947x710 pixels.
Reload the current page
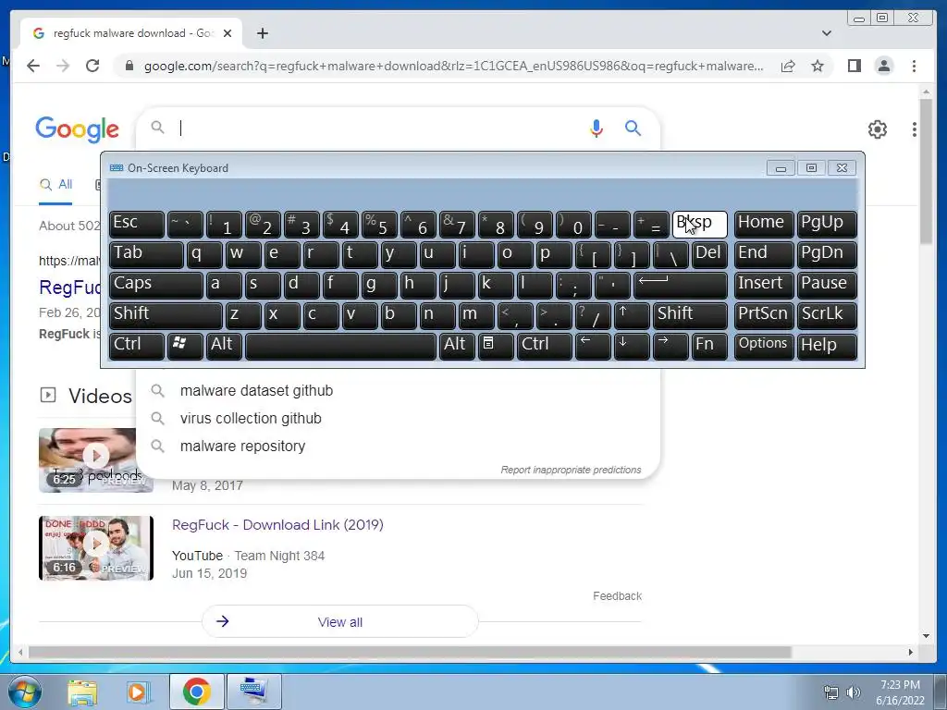[92, 66]
